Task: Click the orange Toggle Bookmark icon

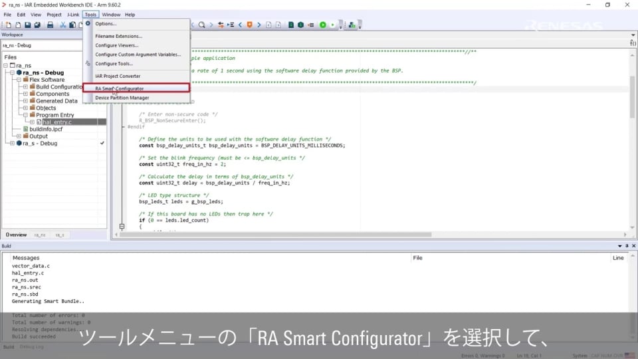Action: pos(250,25)
